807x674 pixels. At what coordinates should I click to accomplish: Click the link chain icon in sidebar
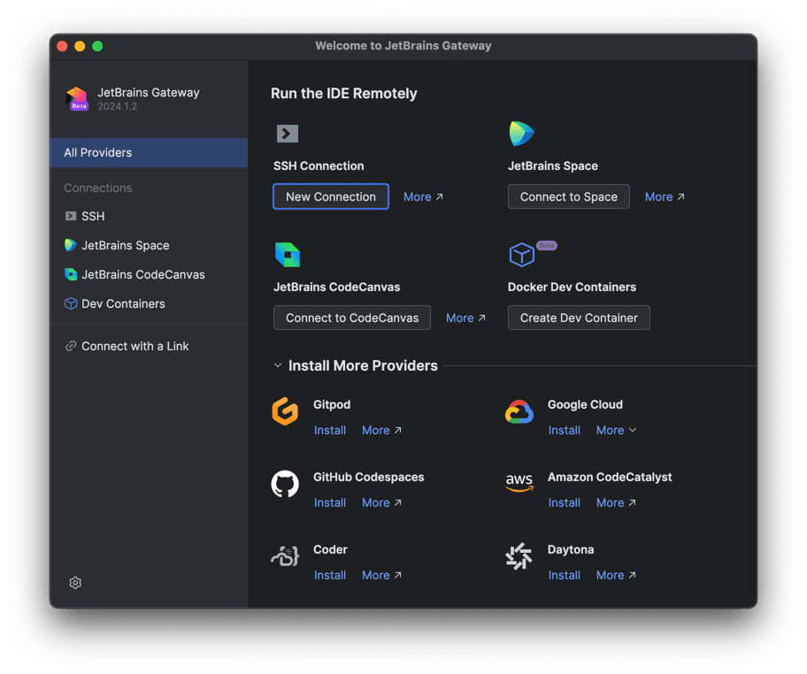pyautogui.click(x=71, y=346)
